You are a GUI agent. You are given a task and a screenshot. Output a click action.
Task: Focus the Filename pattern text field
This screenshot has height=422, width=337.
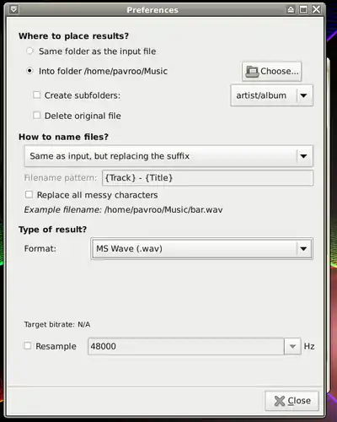point(208,178)
